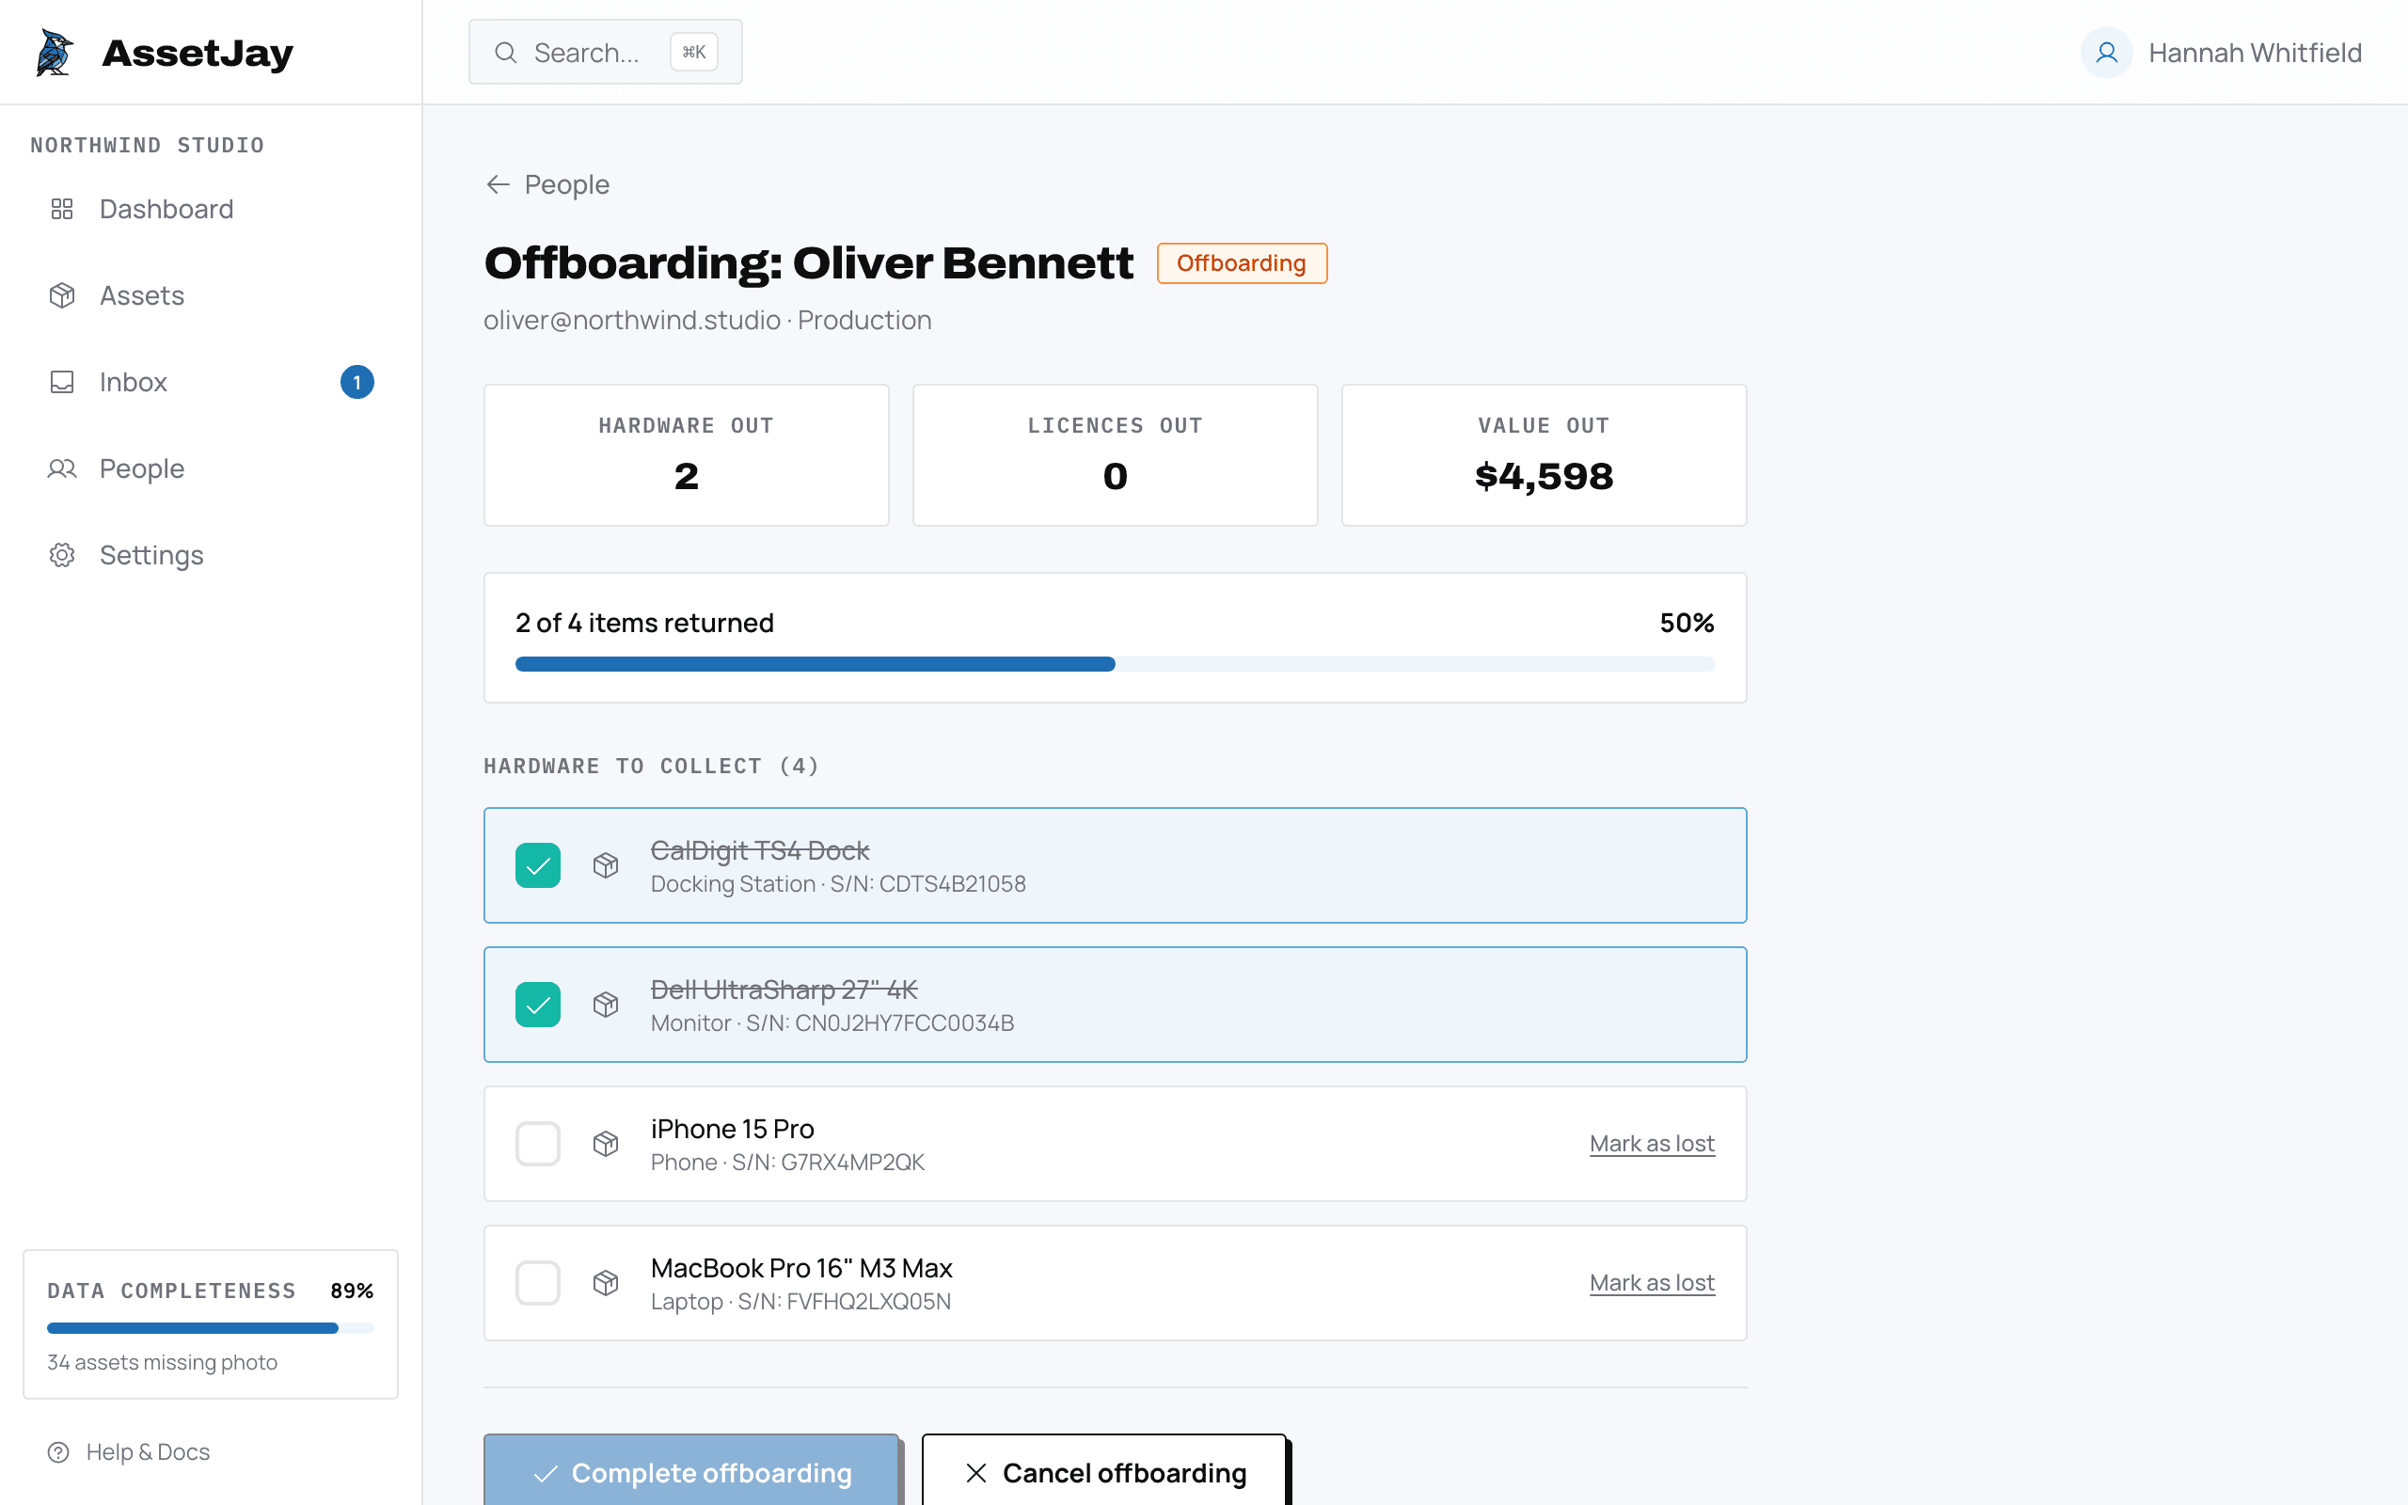Viewport: 2408px width, 1505px height.
Task: Click '34 assets missing photo' text
Action: pos(162,1362)
